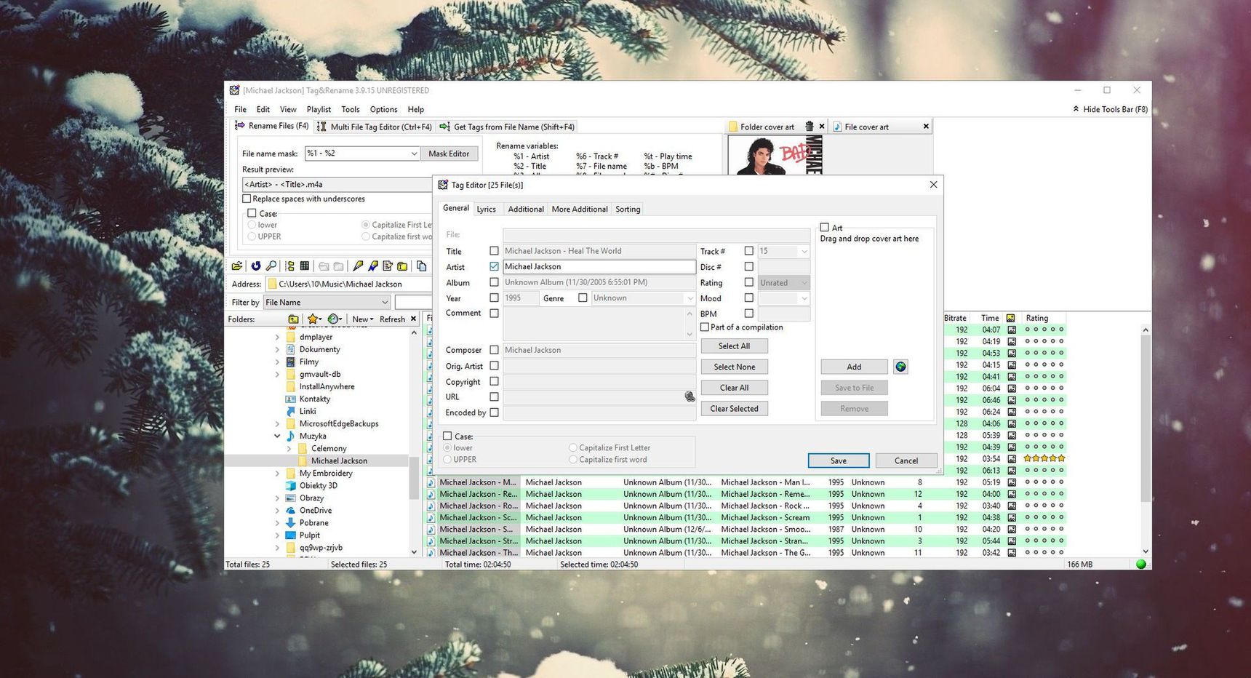Viewport: 1251px width, 678px height.
Task: Click five-star rating in 03:54 row
Action: [1044, 458]
